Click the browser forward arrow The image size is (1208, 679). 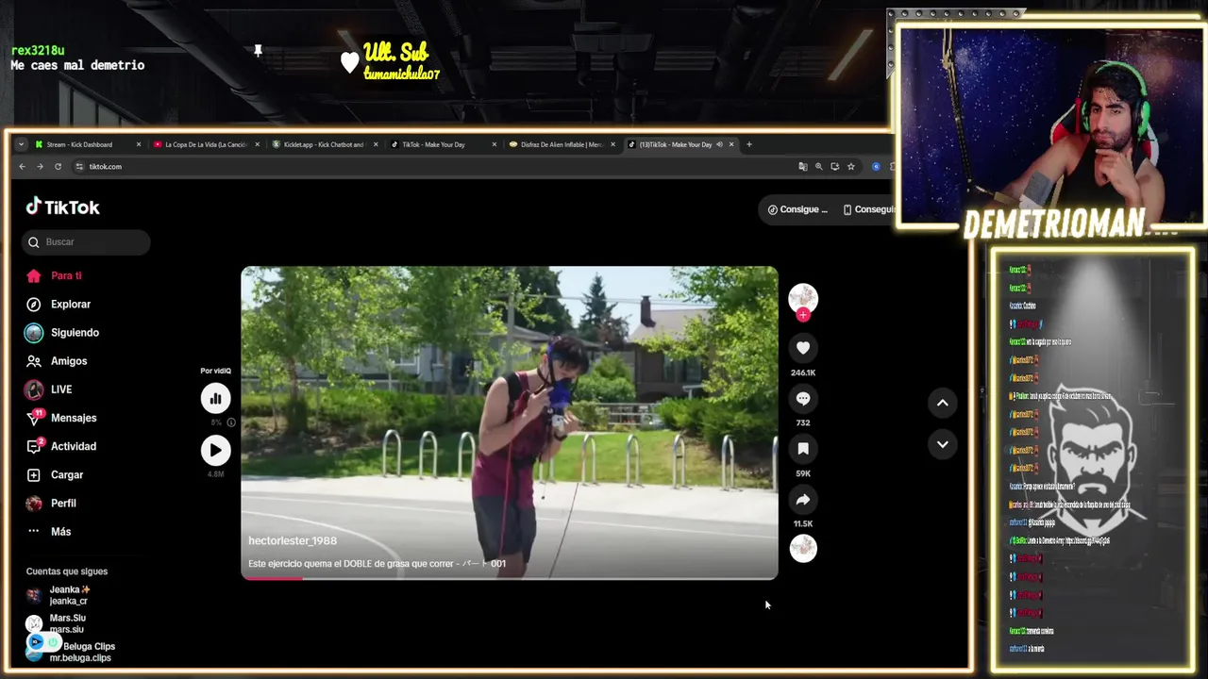[x=40, y=166]
